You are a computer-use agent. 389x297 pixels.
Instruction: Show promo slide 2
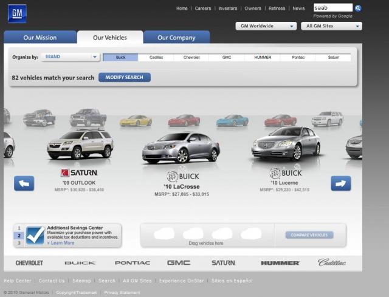[x=19, y=236]
